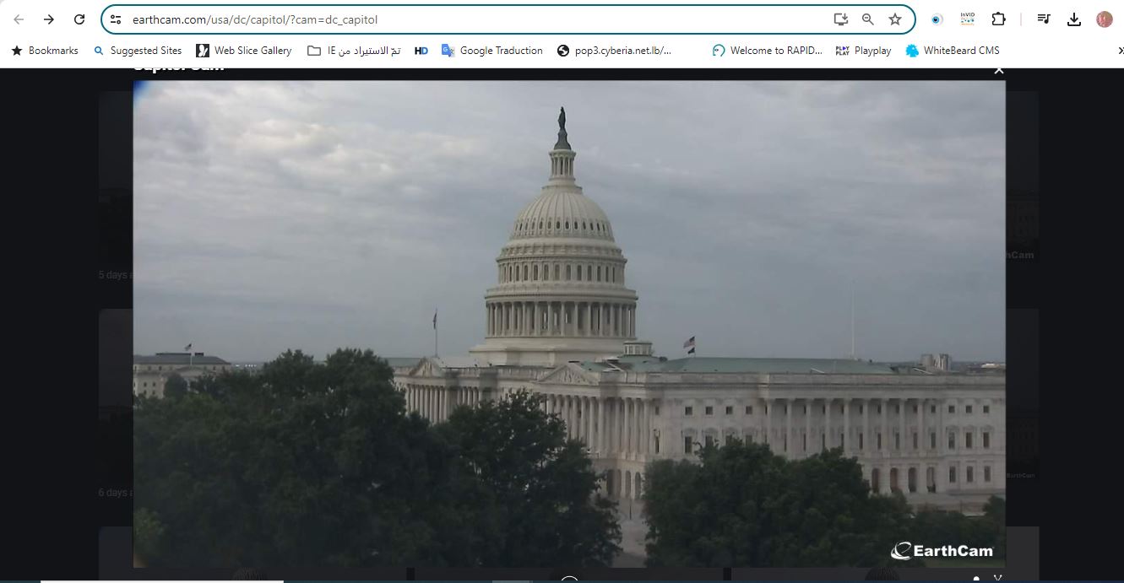Bookmark this page with the star icon
Screen dimensions: 1124x583
pos(895,19)
